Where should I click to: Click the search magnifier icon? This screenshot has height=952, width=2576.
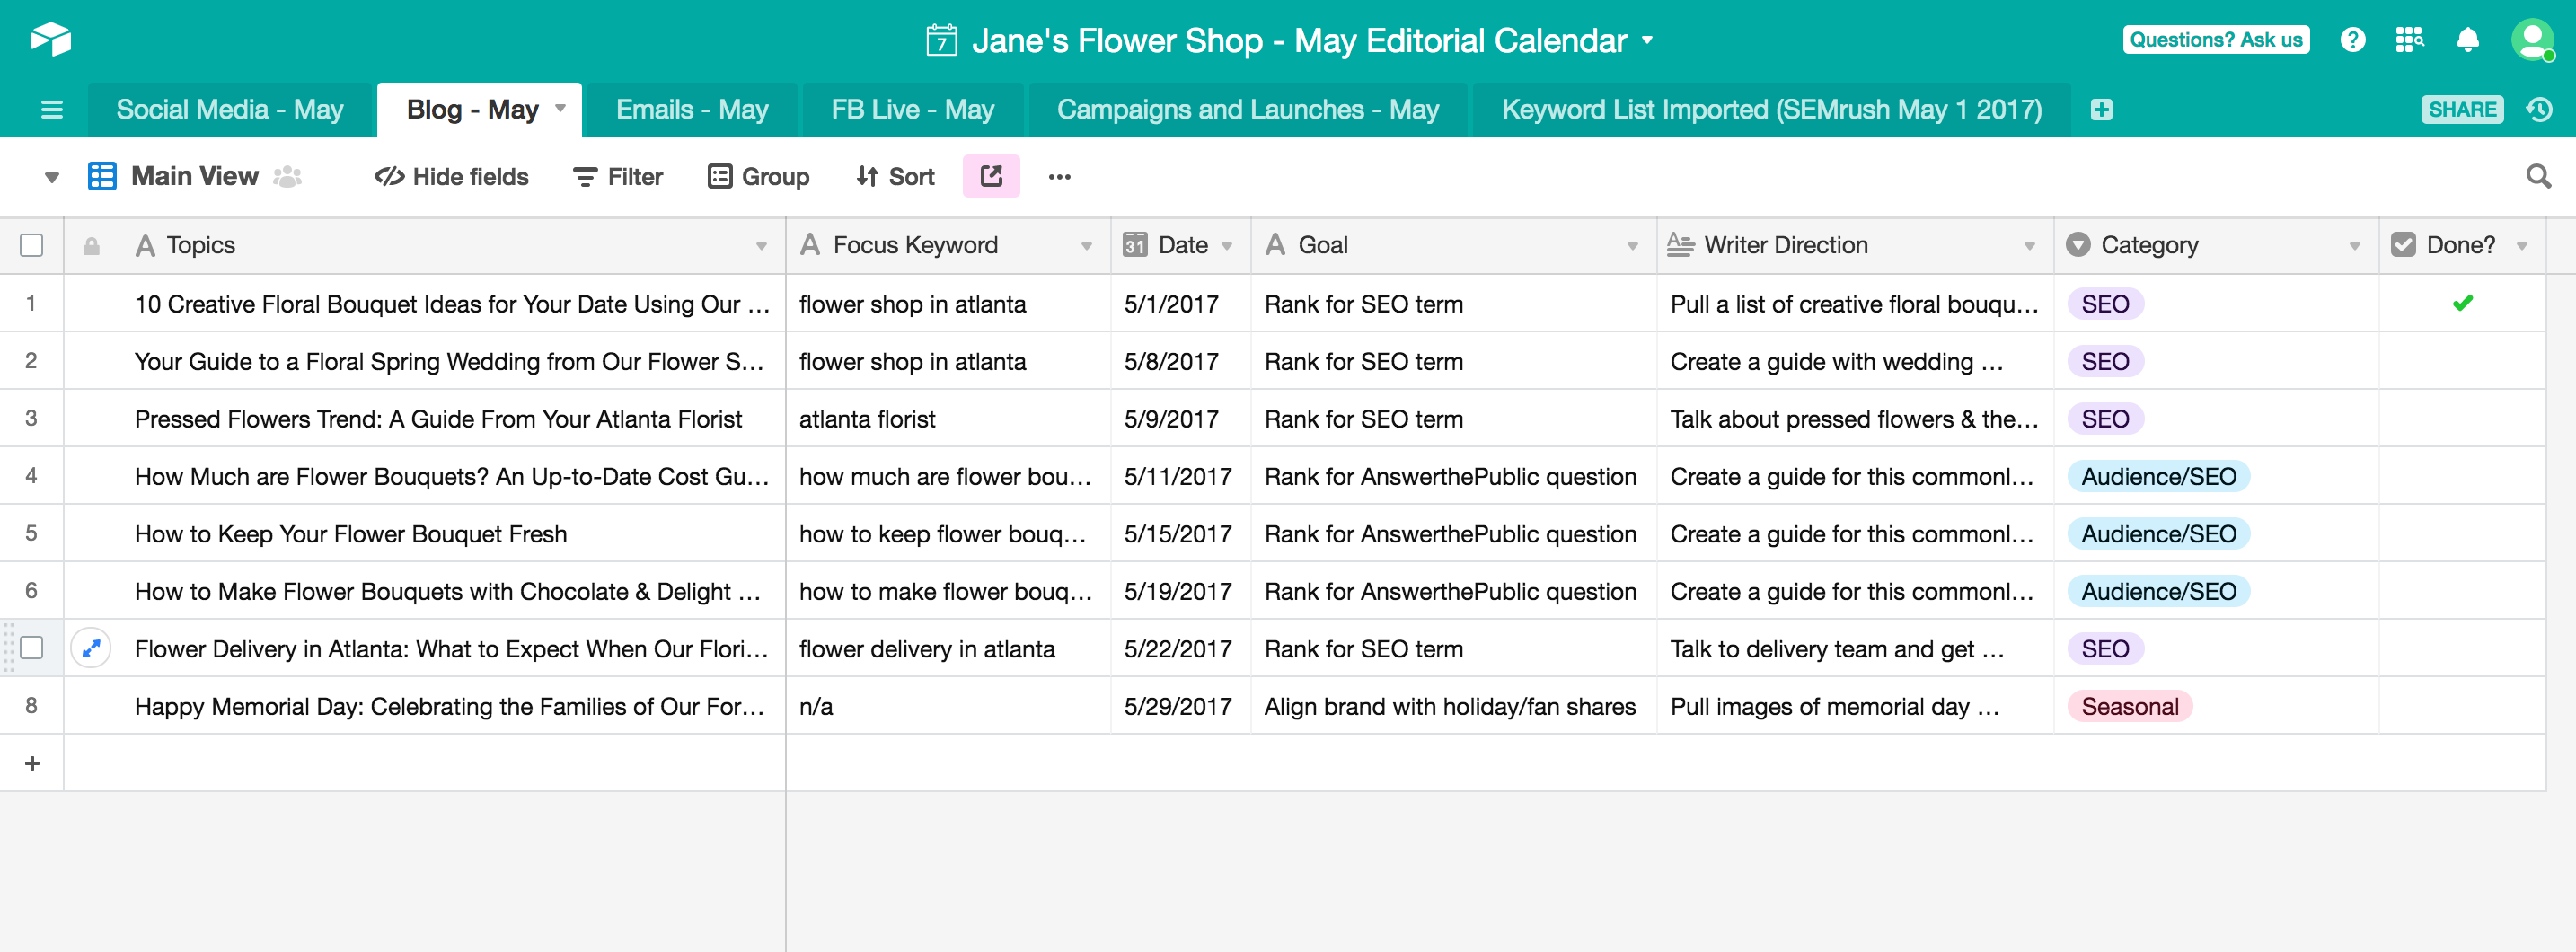click(2538, 176)
